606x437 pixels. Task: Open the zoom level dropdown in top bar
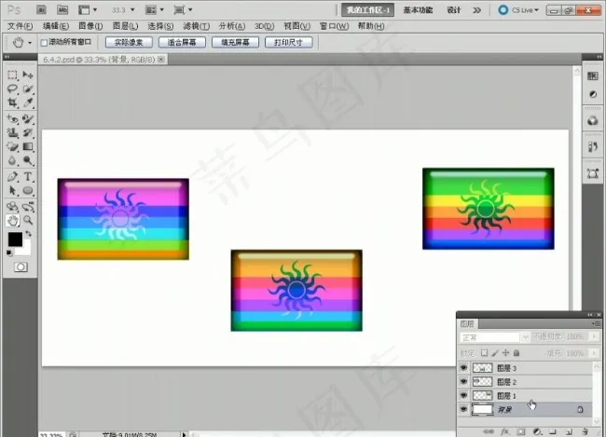[123, 9]
